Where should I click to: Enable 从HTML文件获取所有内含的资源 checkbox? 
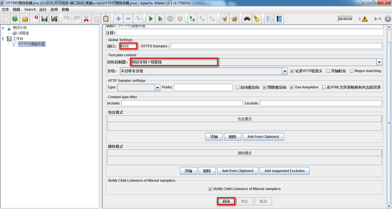324,87
